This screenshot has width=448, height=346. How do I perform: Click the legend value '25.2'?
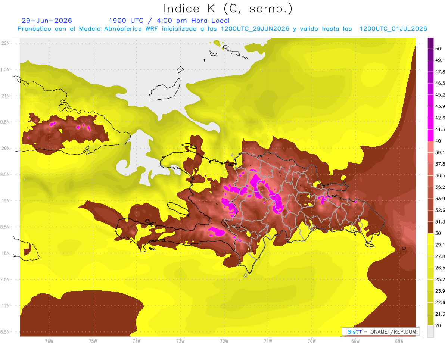pos(440,280)
